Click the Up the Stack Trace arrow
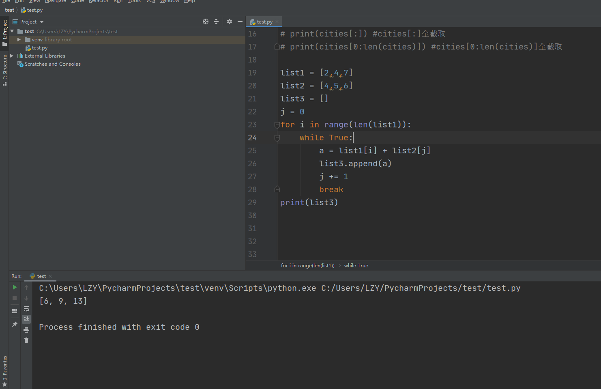Viewport: 601px width, 389px height. click(x=26, y=288)
